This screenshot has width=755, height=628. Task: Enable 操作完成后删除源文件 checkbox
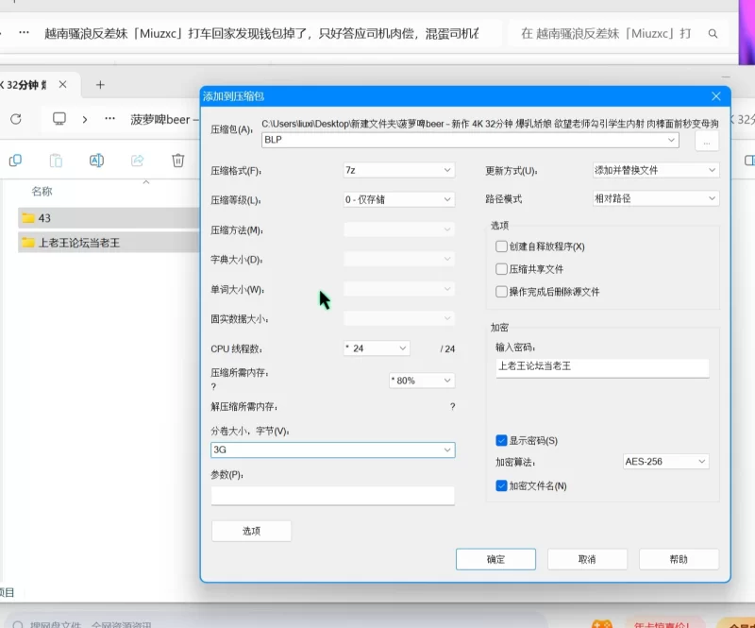(x=501, y=292)
